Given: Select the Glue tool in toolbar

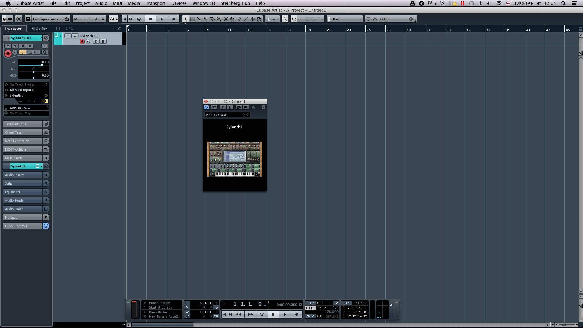Looking at the screenshot, I should (206, 19).
